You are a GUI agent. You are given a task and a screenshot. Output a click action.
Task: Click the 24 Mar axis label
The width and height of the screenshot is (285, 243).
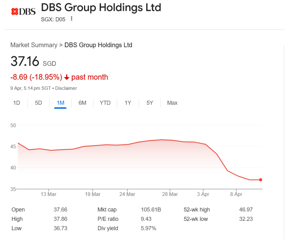[127, 194]
